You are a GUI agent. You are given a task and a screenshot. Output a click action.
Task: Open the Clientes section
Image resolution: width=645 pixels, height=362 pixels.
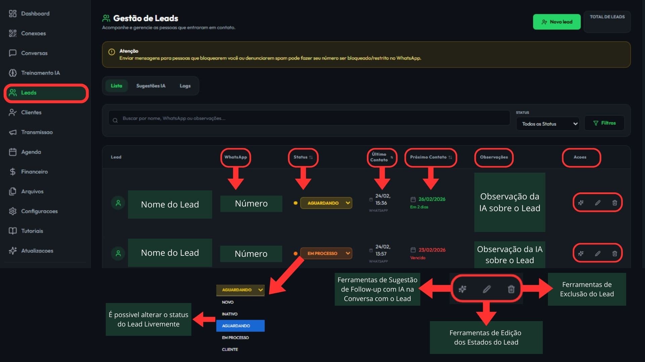click(31, 112)
